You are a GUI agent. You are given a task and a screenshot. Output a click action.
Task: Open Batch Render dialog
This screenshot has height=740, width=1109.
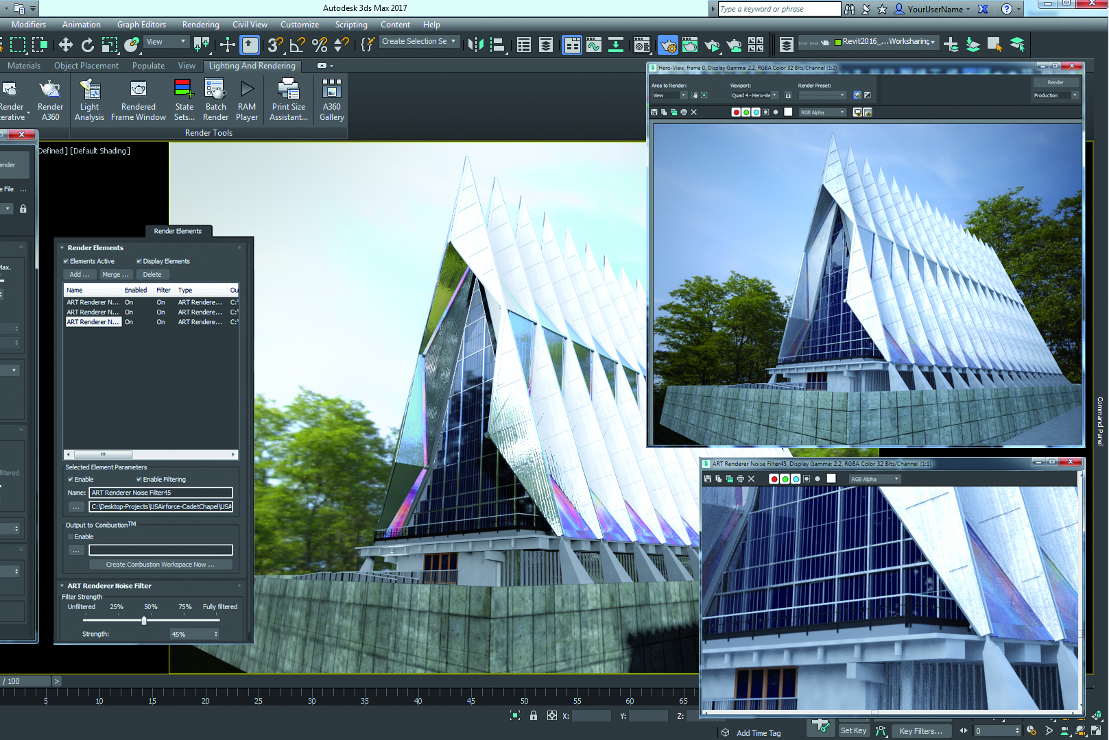pos(215,99)
